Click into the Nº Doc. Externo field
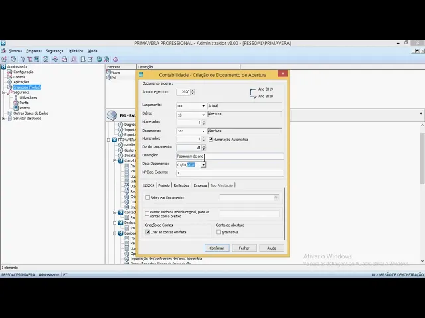 [230, 173]
